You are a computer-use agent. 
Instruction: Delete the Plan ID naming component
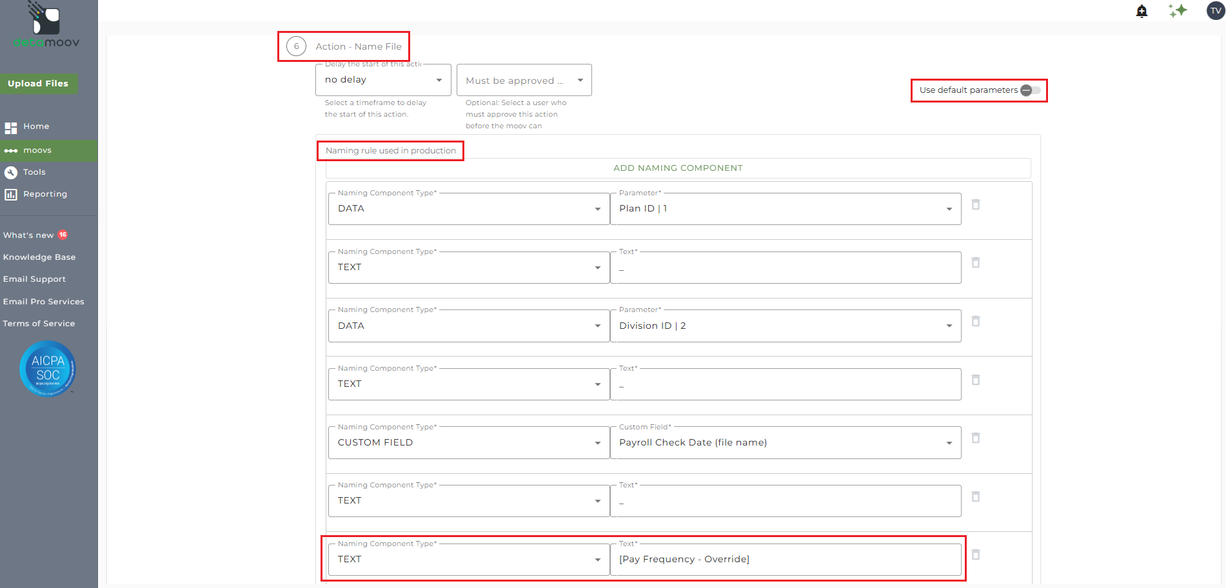(x=976, y=205)
